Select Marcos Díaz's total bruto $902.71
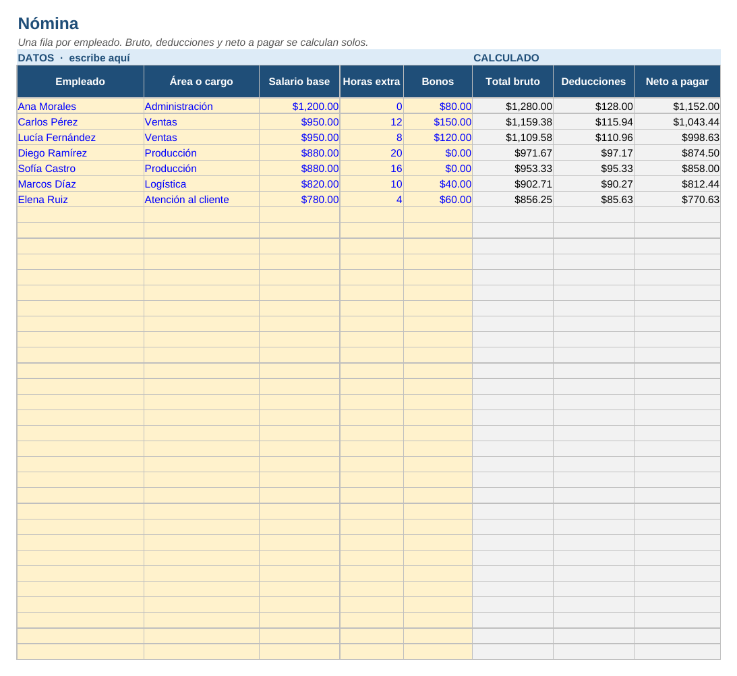Screen dimensions: 737x676 [x=512, y=184]
